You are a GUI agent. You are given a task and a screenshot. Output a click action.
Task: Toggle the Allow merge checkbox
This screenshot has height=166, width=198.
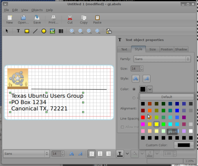tap(122, 127)
